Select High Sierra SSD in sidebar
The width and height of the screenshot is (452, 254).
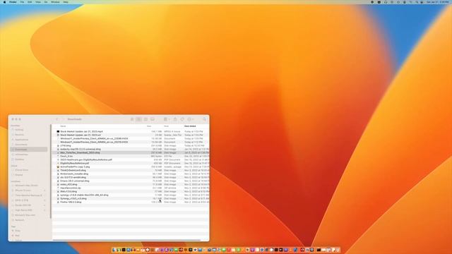click(x=23, y=210)
